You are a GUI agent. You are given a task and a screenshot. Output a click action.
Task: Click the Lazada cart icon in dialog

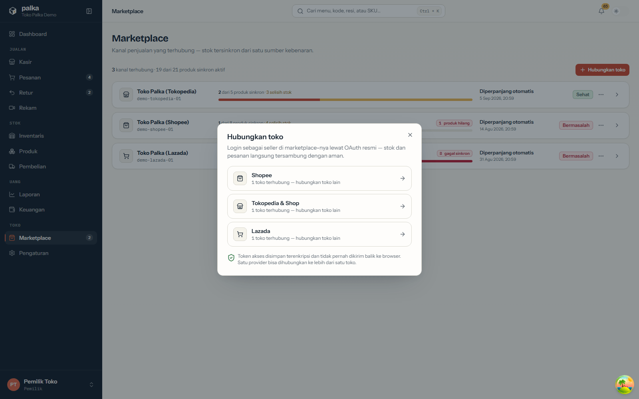coord(240,234)
